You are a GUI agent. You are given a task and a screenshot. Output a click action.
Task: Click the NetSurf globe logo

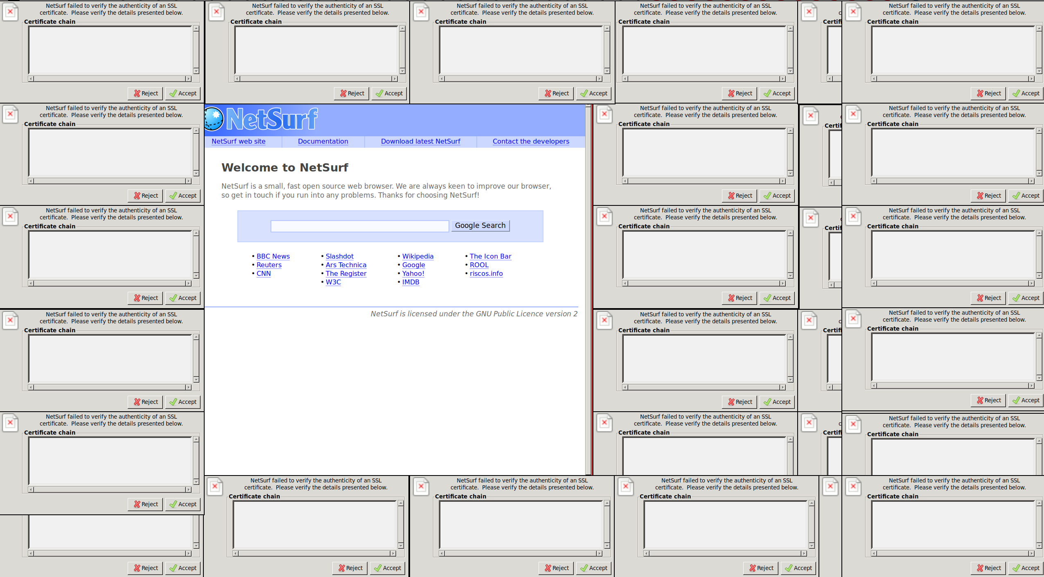click(214, 119)
